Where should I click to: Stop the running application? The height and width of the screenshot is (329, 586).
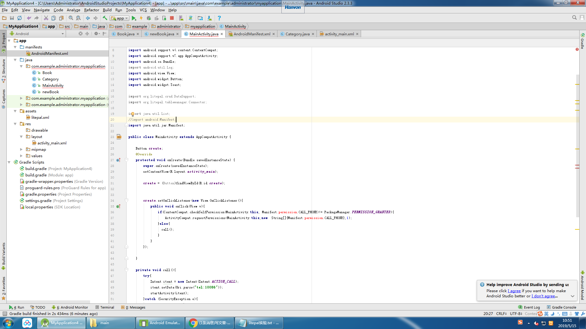(172, 18)
